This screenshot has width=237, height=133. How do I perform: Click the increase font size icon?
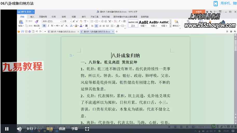74,21
